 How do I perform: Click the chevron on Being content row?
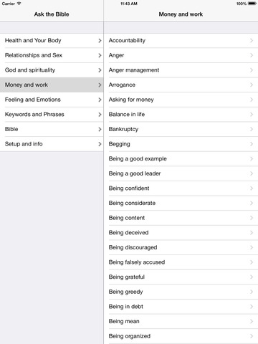point(252,218)
